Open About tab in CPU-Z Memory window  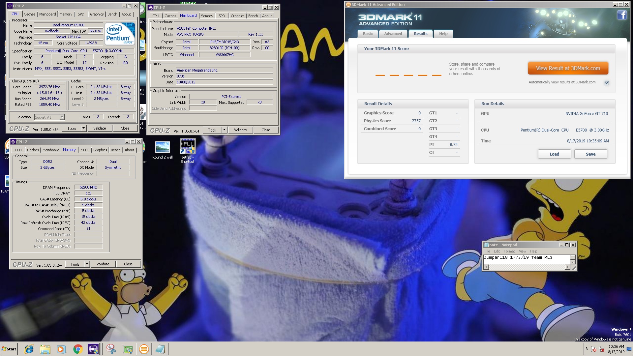pos(129,150)
